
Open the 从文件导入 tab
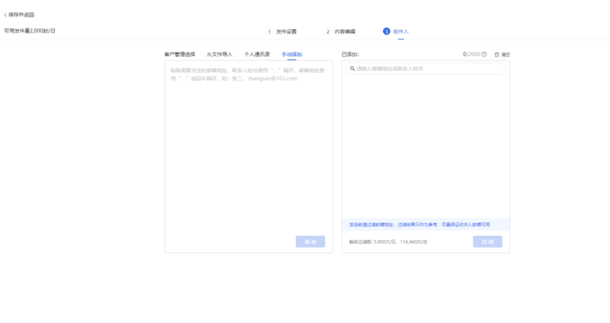pos(220,54)
